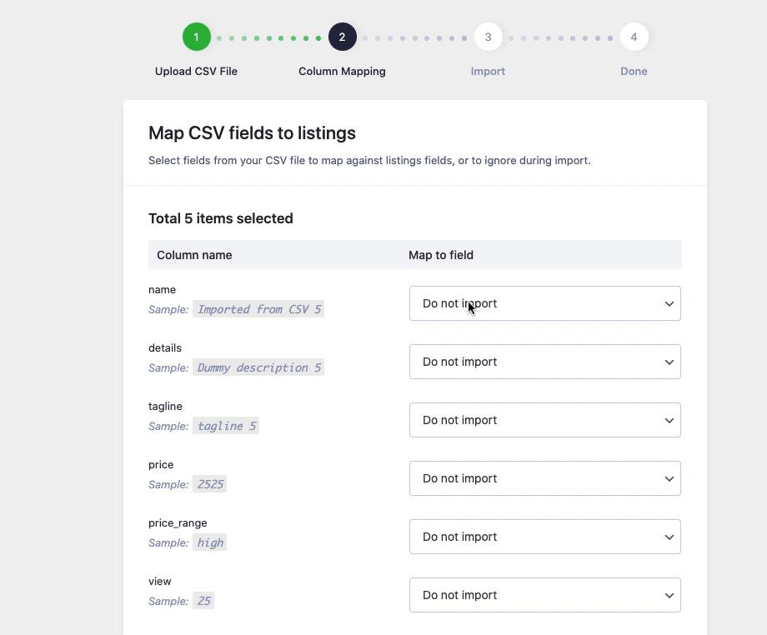Click the 'Import' step label

(x=488, y=71)
